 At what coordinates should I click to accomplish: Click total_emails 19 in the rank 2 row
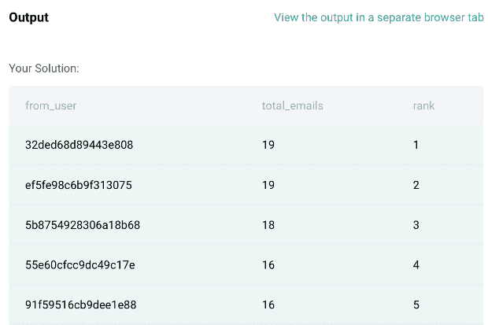(x=268, y=185)
